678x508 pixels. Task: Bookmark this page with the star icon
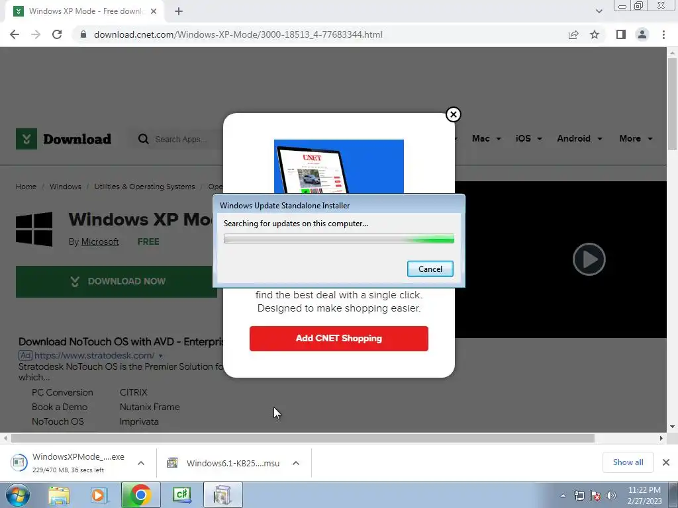pyautogui.click(x=595, y=34)
